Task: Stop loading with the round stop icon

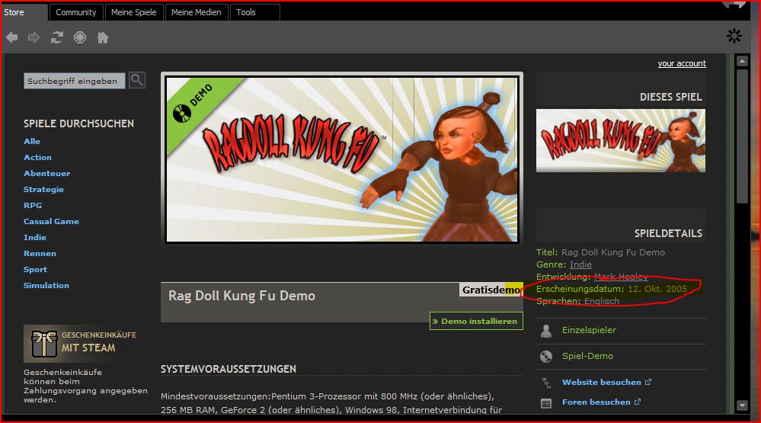Action: coord(80,37)
